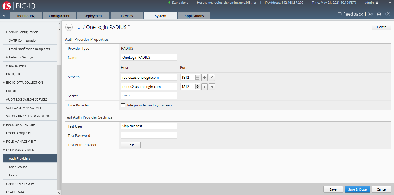This screenshot has height=195, width=394.
Task: Open the help question mark icon
Action: pyautogui.click(x=388, y=14)
